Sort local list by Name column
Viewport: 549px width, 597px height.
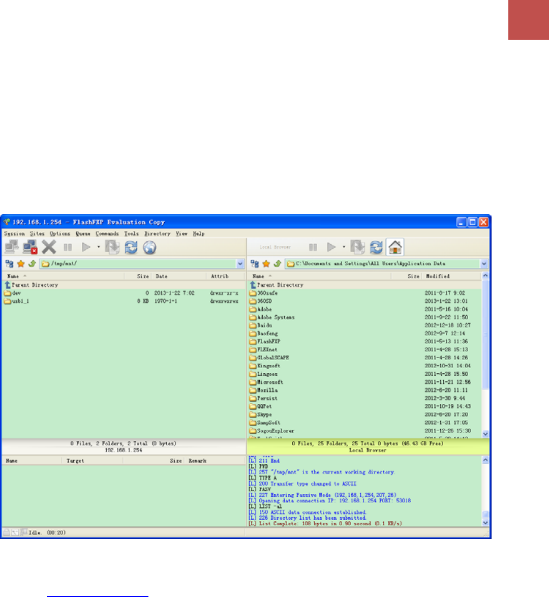(320, 276)
